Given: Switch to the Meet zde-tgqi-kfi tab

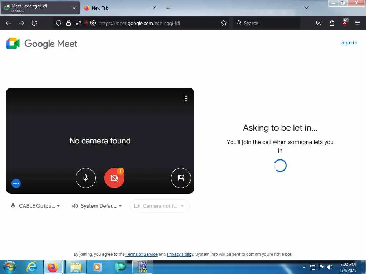Looking at the screenshot, I should (x=40, y=8).
